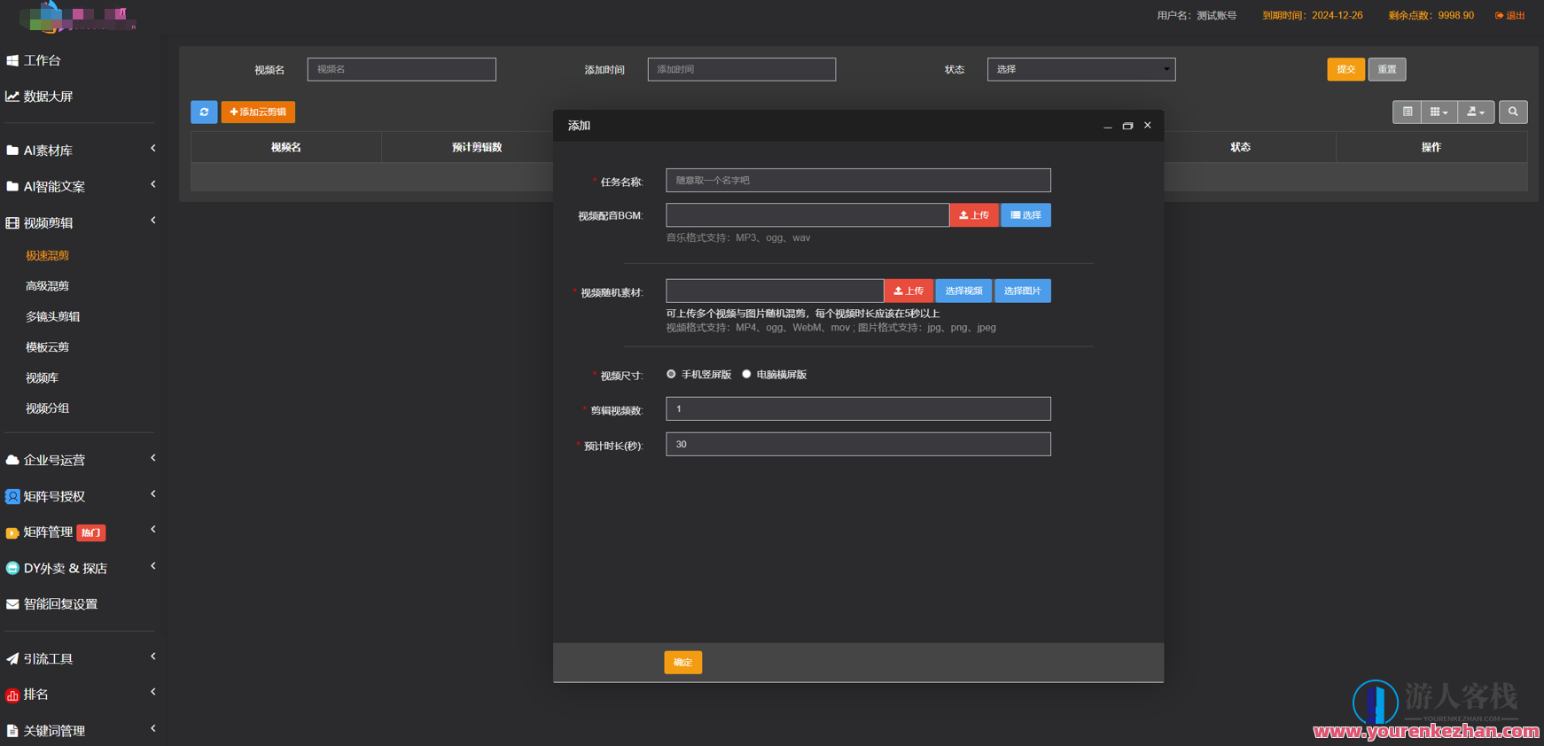Open the column grid selector icon

pyautogui.click(x=1439, y=113)
